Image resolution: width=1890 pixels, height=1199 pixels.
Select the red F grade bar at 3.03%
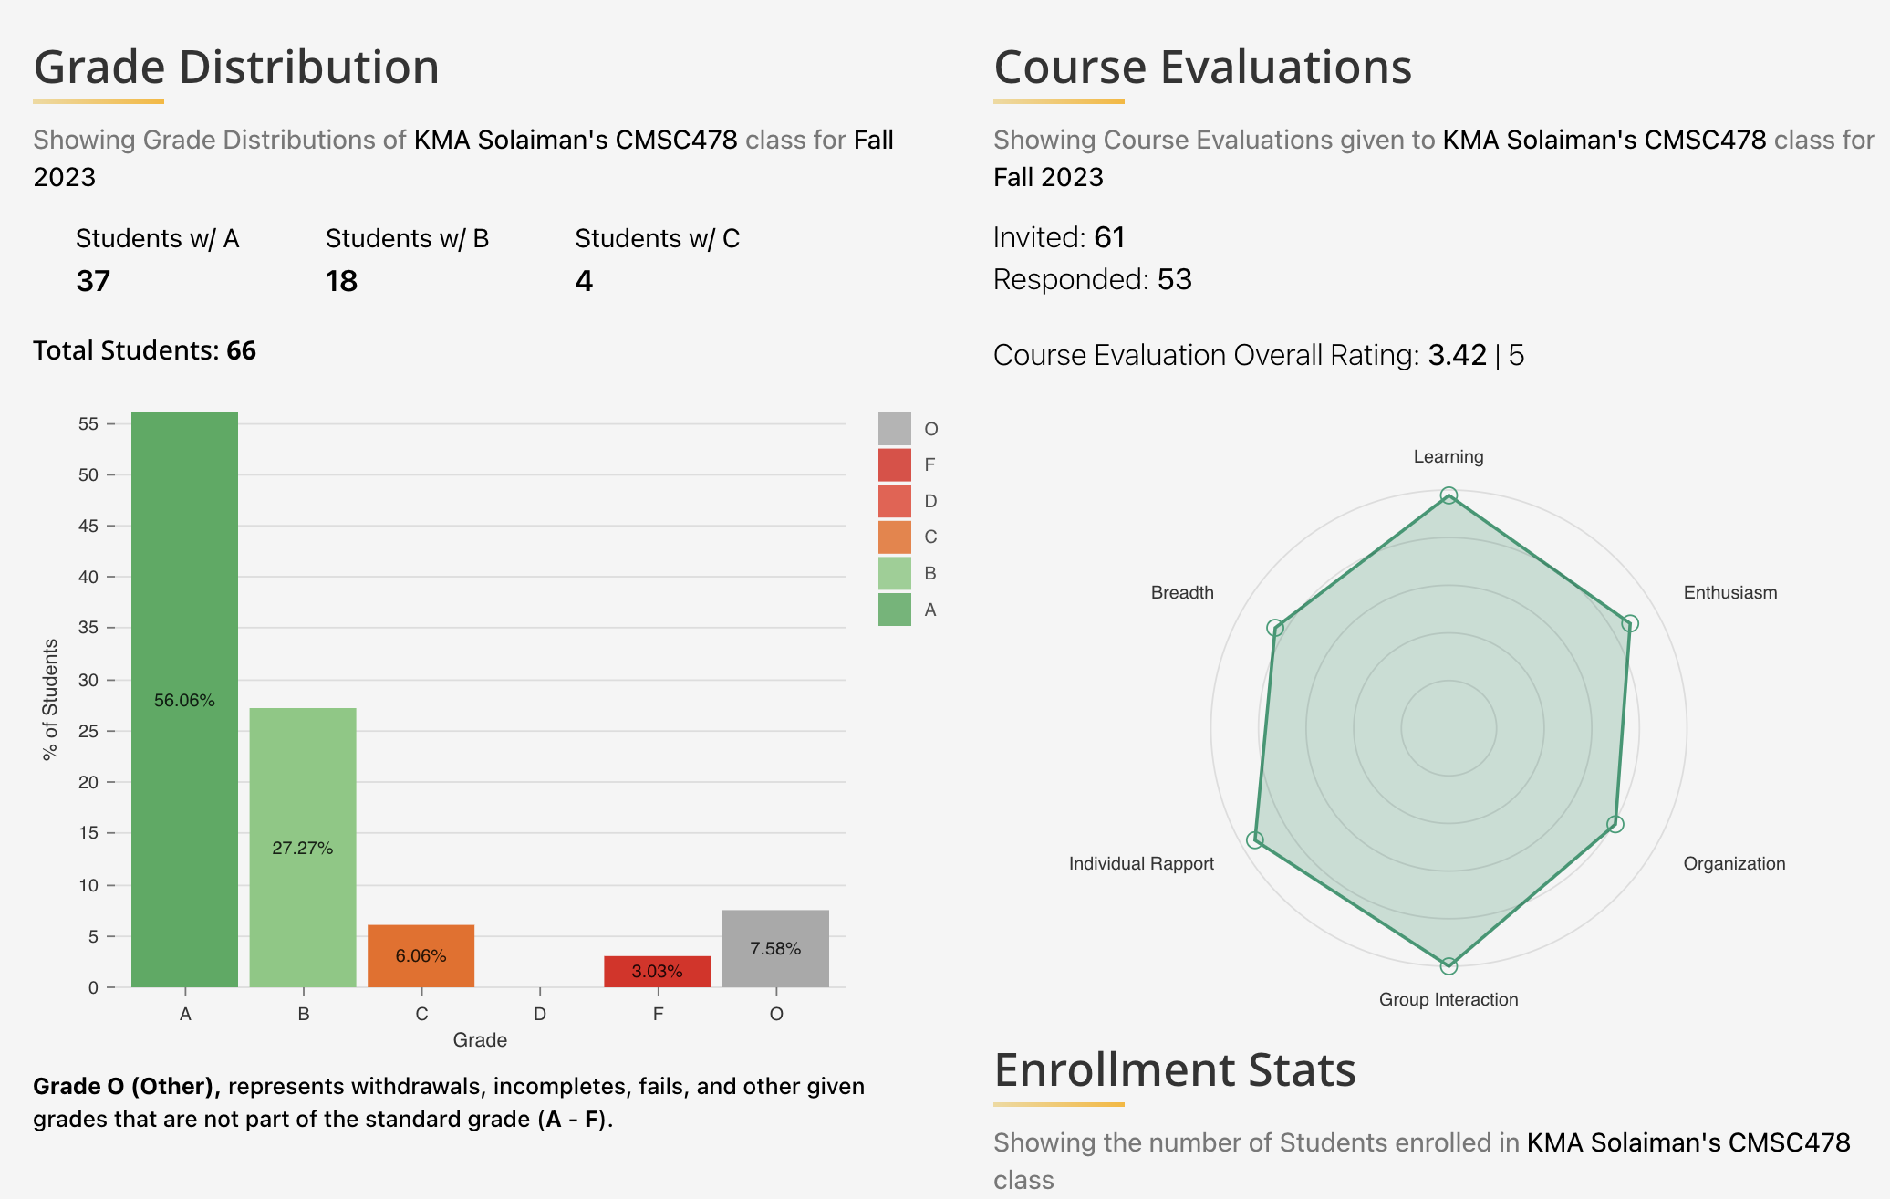pyautogui.click(x=657, y=972)
